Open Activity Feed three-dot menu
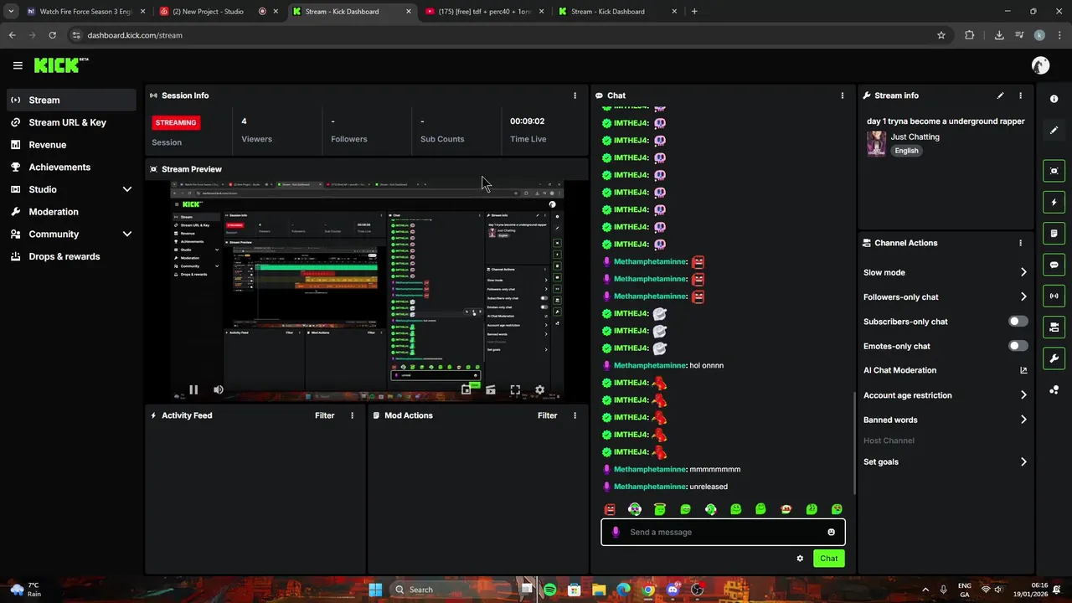 (352, 415)
